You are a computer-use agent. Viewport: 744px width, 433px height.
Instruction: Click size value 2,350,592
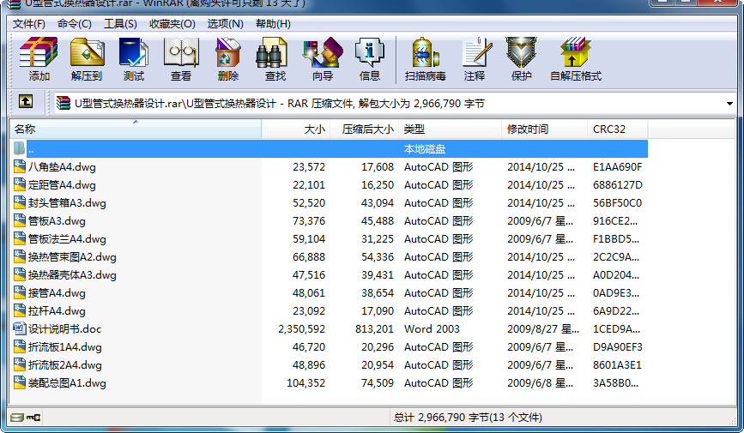301,328
